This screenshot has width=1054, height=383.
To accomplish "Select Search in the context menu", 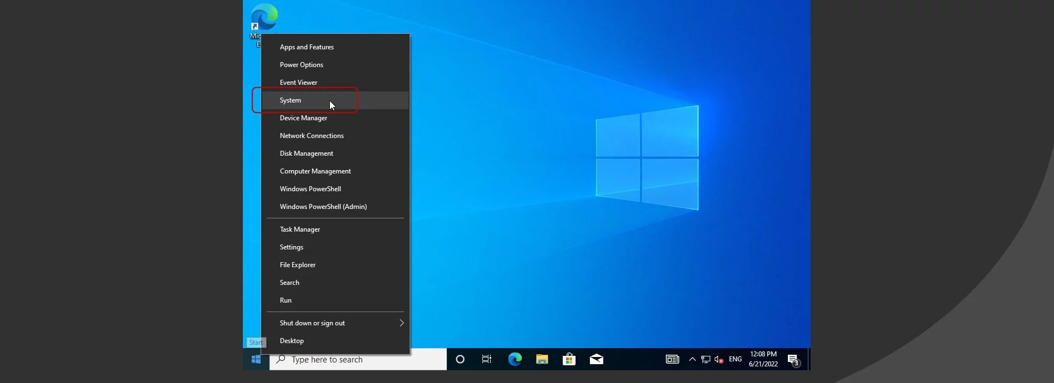I will click(335, 283).
